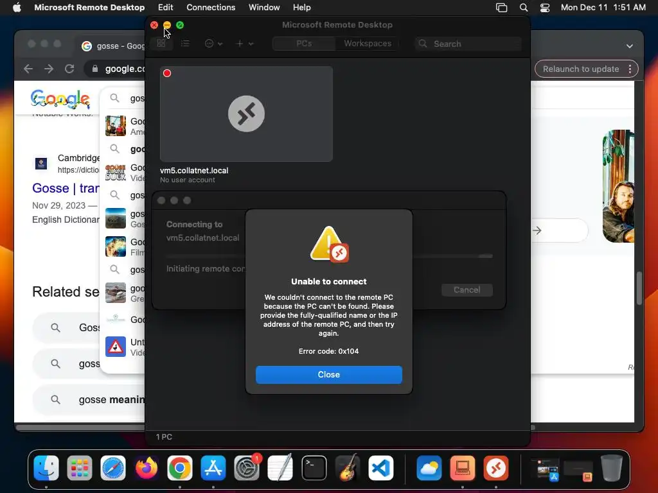Screen dimensions: 658x493
Task: Switch to grid view in Remote Desktop
Action: 161,44
